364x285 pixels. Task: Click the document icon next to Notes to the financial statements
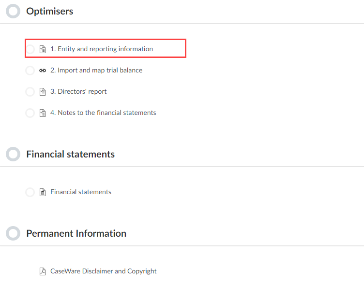click(x=43, y=113)
